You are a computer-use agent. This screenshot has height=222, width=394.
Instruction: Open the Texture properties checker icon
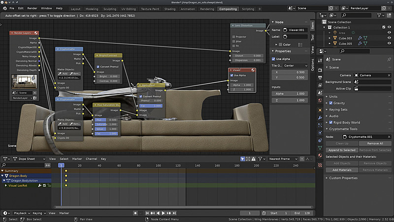[320, 165]
